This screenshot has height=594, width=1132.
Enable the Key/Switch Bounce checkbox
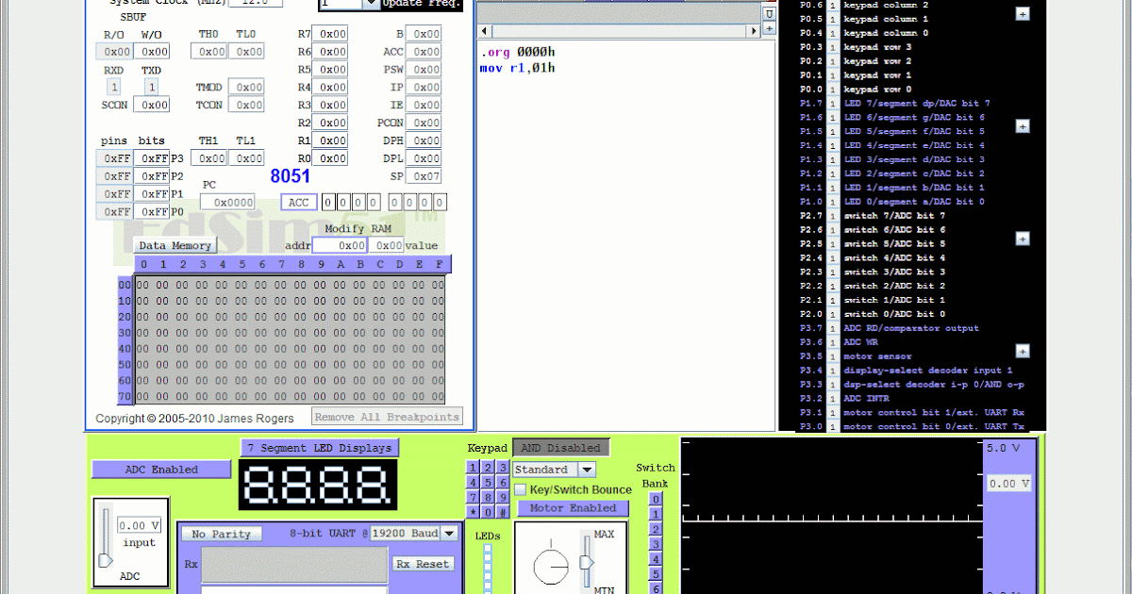(520, 489)
